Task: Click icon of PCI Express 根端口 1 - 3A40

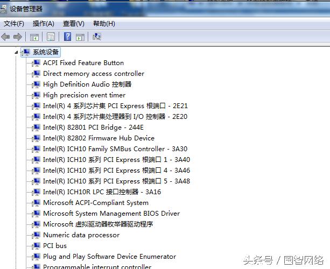Action: coord(36,160)
